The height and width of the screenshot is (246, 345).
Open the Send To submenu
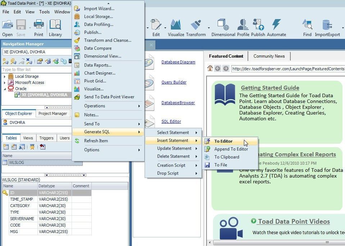[108, 124]
